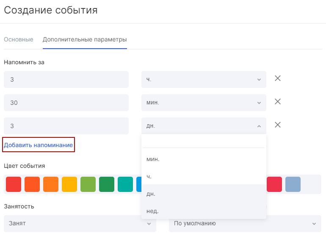Screen dimensions: 326x238
Task: Delete the 30 minutes reminder row
Action: click(278, 102)
